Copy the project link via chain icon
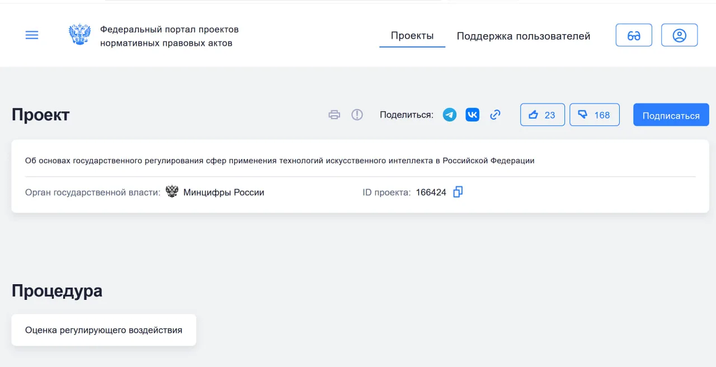 pos(495,115)
